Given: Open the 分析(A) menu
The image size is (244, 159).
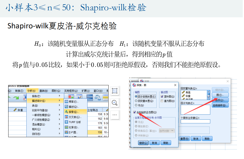Looking at the screenshot, I should click(x=32, y=91).
